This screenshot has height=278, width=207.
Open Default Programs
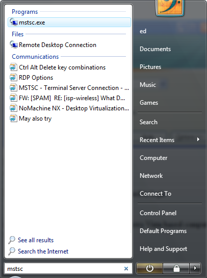coord(163,231)
